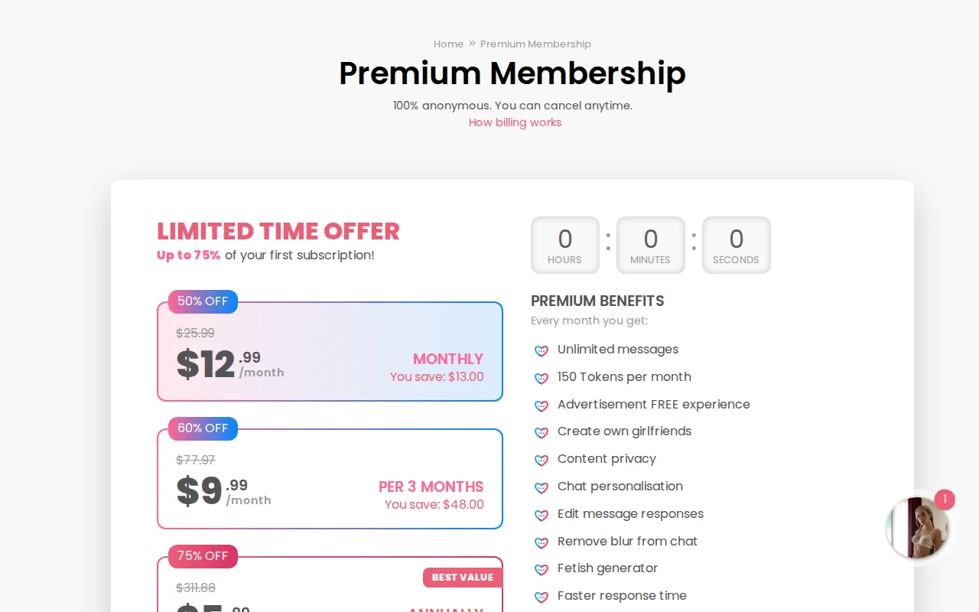Click the notification badge showing 1
Image resolution: width=979 pixels, height=612 pixels.
945,500
